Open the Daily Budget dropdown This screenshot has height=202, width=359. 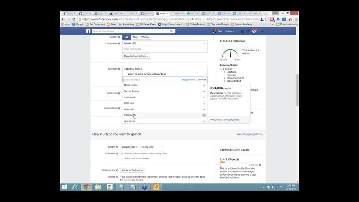[x=129, y=147]
